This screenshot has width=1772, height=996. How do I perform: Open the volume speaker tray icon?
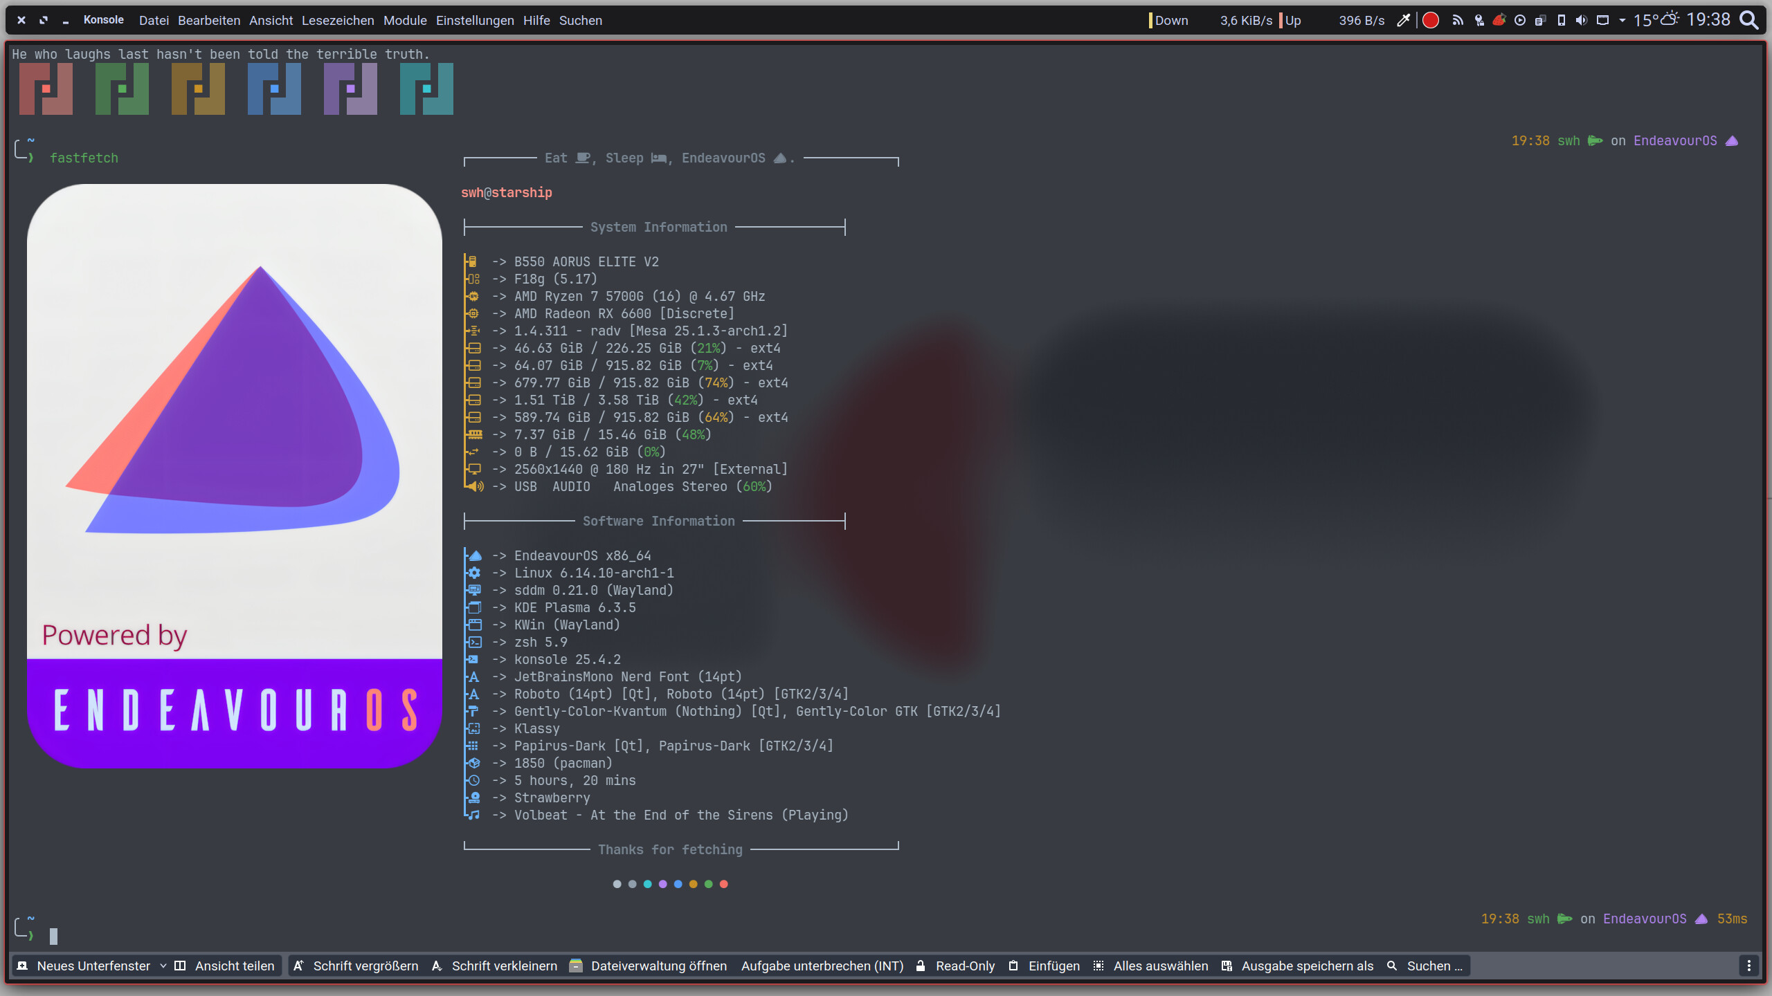point(1582,20)
